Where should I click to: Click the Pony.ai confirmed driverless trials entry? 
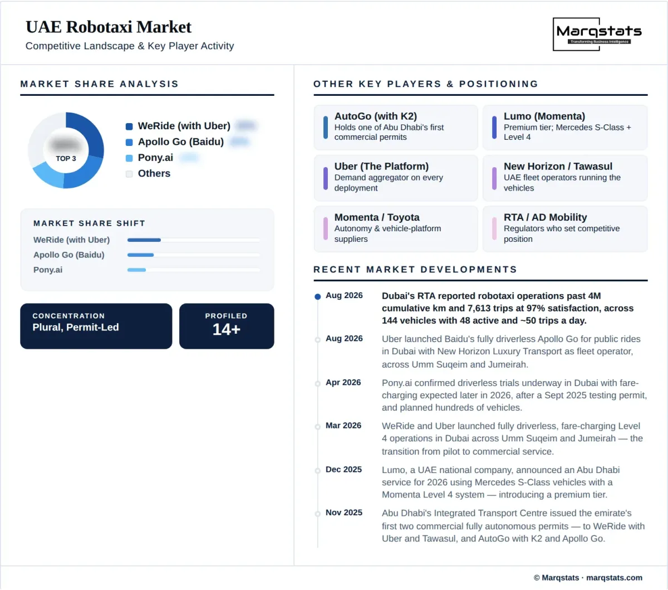click(x=514, y=395)
